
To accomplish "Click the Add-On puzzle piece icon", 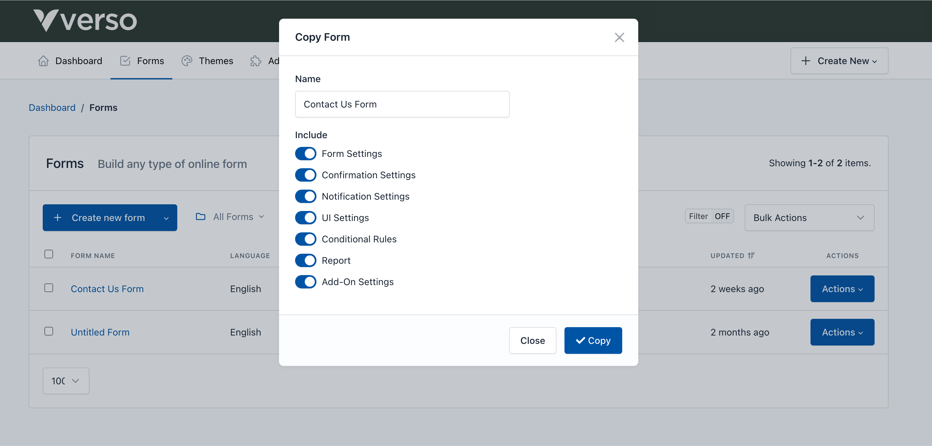I will coord(256,61).
